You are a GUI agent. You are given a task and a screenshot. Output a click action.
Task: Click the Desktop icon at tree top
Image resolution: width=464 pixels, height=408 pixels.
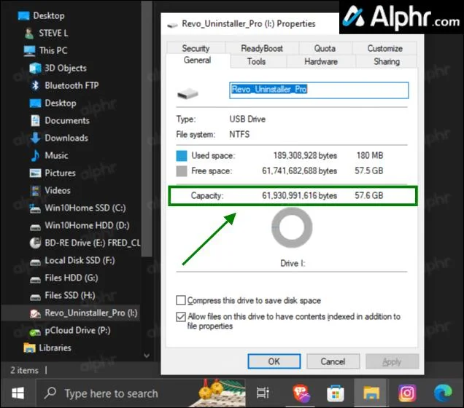(23, 15)
